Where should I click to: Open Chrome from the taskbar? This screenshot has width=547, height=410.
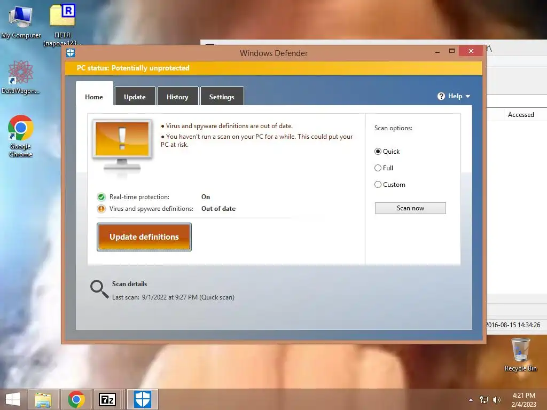click(x=76, y=399)
